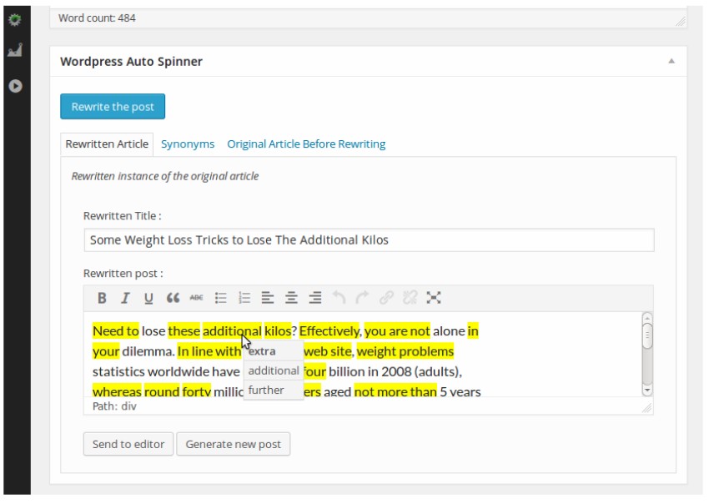Create a bulleted list

221,298
